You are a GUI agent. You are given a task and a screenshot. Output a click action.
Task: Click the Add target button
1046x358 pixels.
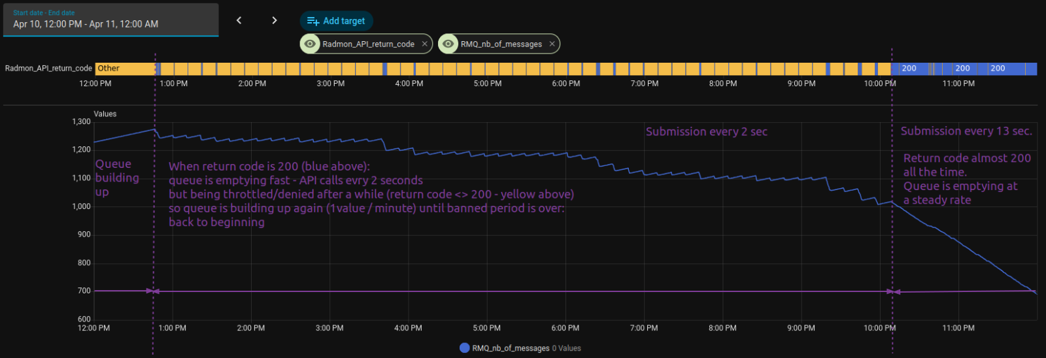click(x=336, y=21)
